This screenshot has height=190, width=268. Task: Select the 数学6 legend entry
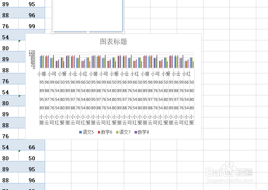point(105,132)
